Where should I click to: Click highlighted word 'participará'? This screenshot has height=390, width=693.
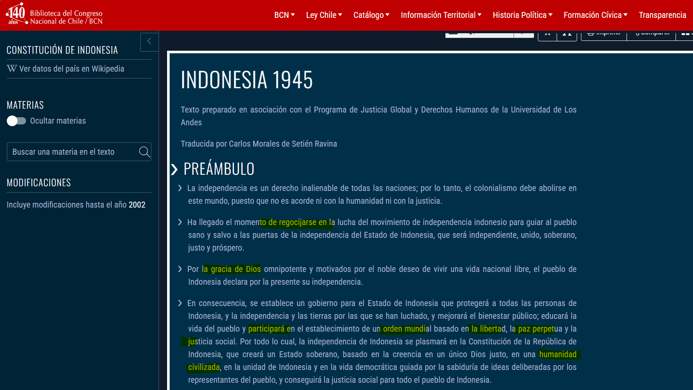click(266, 329)
